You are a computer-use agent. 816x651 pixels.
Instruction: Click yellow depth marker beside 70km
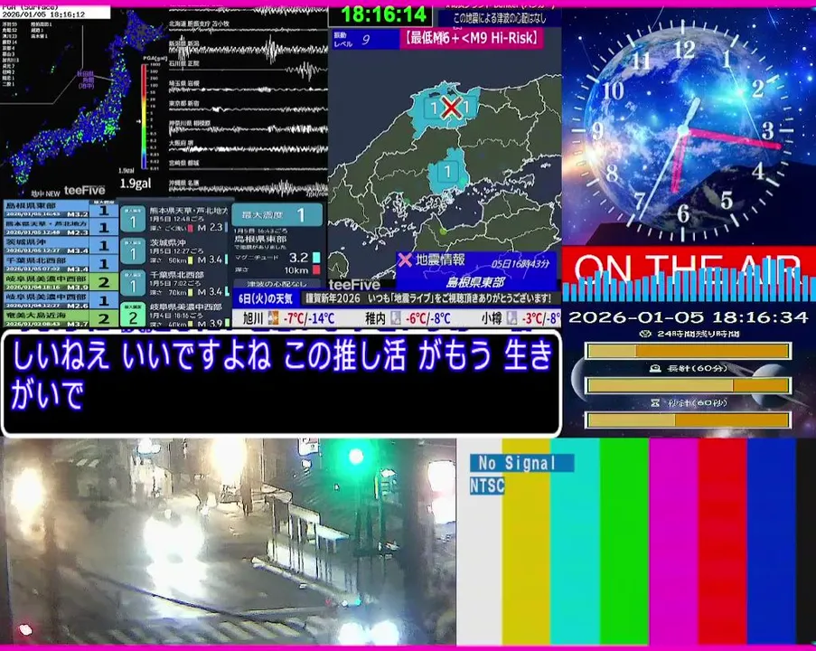[x=191, y=292]
